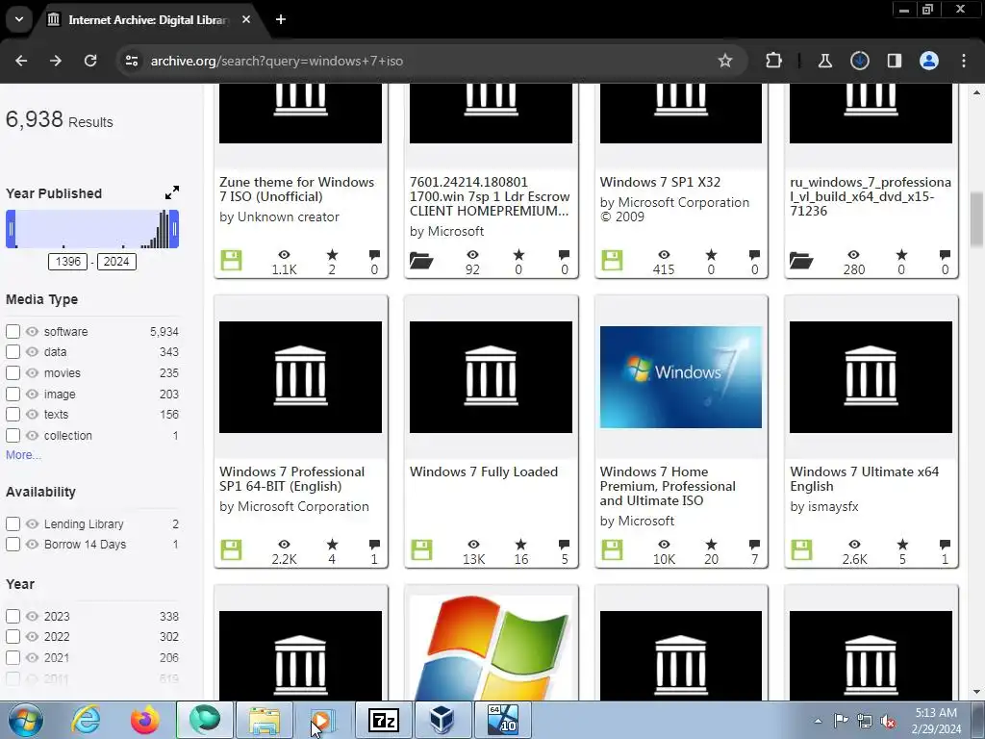Click software floppy icon on Zune theme card
The height and width of the screenshot is (739, 985).
click(x=231, y=260)
